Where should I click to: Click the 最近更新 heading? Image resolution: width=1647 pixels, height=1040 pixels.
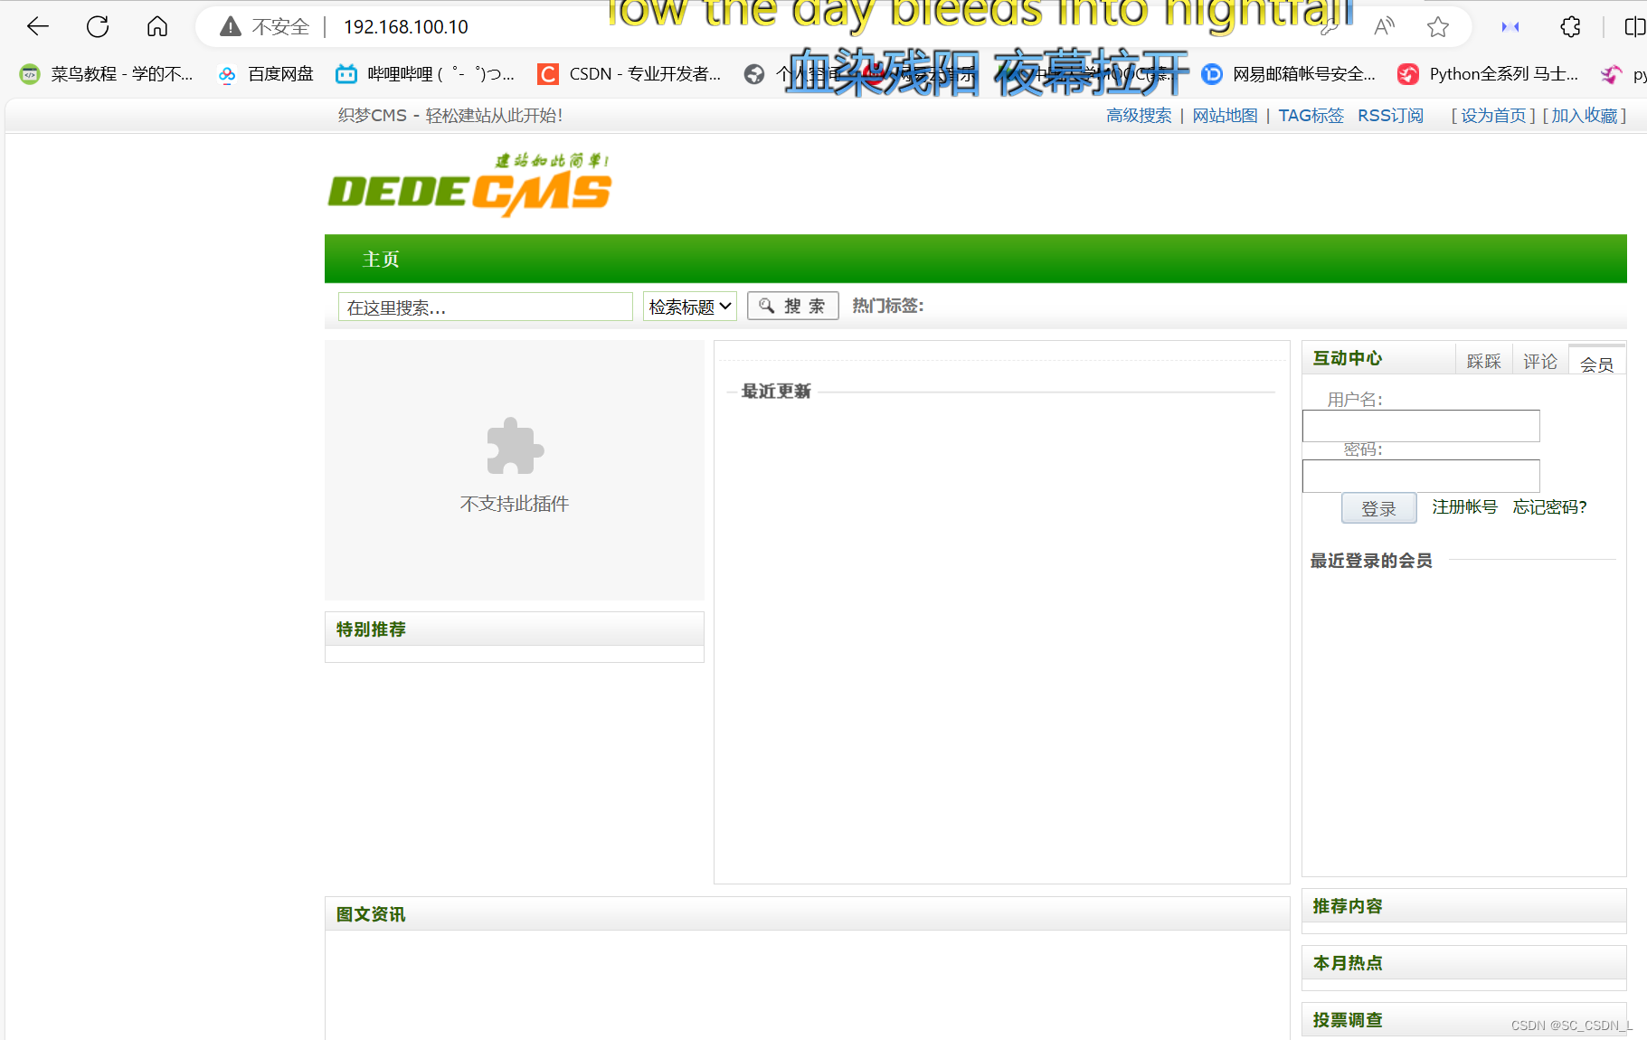pyautogui.click(x=776, y=391)
